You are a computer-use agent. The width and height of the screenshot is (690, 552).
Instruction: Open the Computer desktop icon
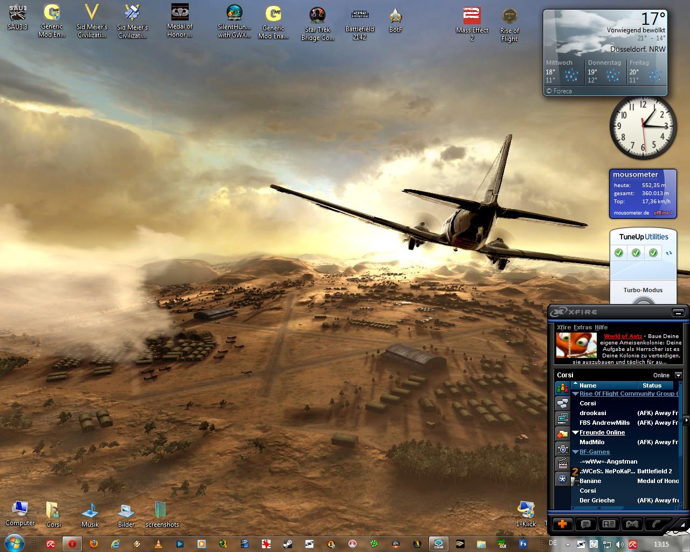20,514
